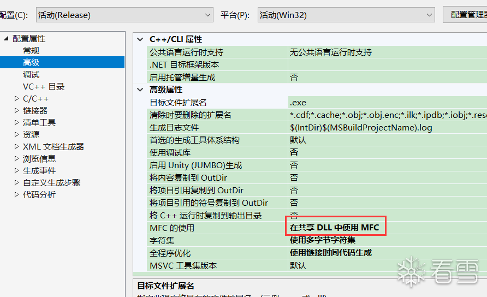Select the 浏览信息 tree label
The width and height of the screenshot is (487, 297).
(x=39, y=159)
